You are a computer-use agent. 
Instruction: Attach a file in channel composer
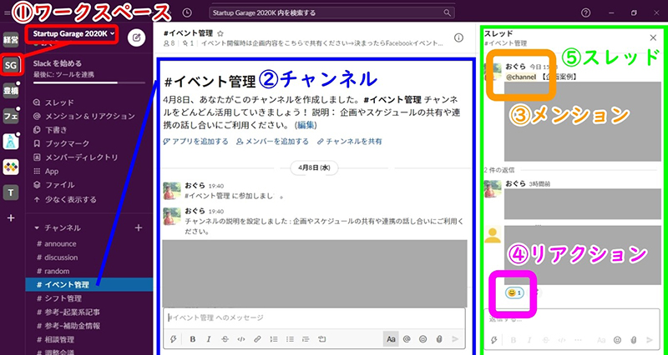(x=439, y=339)
